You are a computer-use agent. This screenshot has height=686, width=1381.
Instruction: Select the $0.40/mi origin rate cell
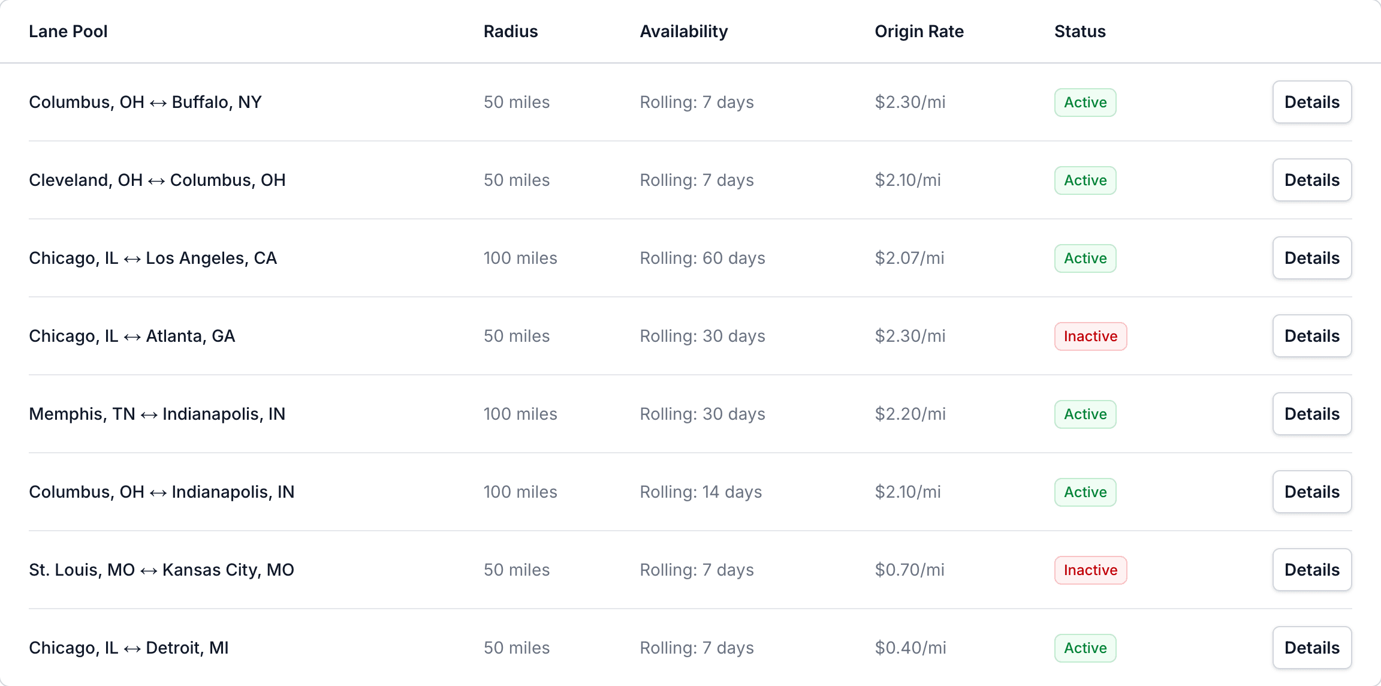(910, 648)
